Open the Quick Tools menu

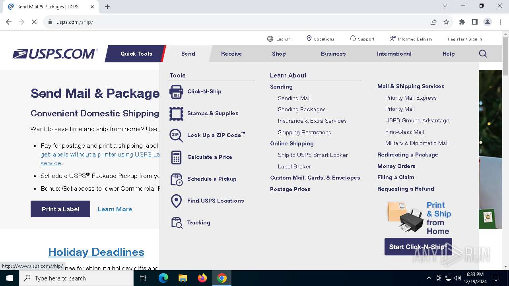pyautogui.click(x=136, y=54)
